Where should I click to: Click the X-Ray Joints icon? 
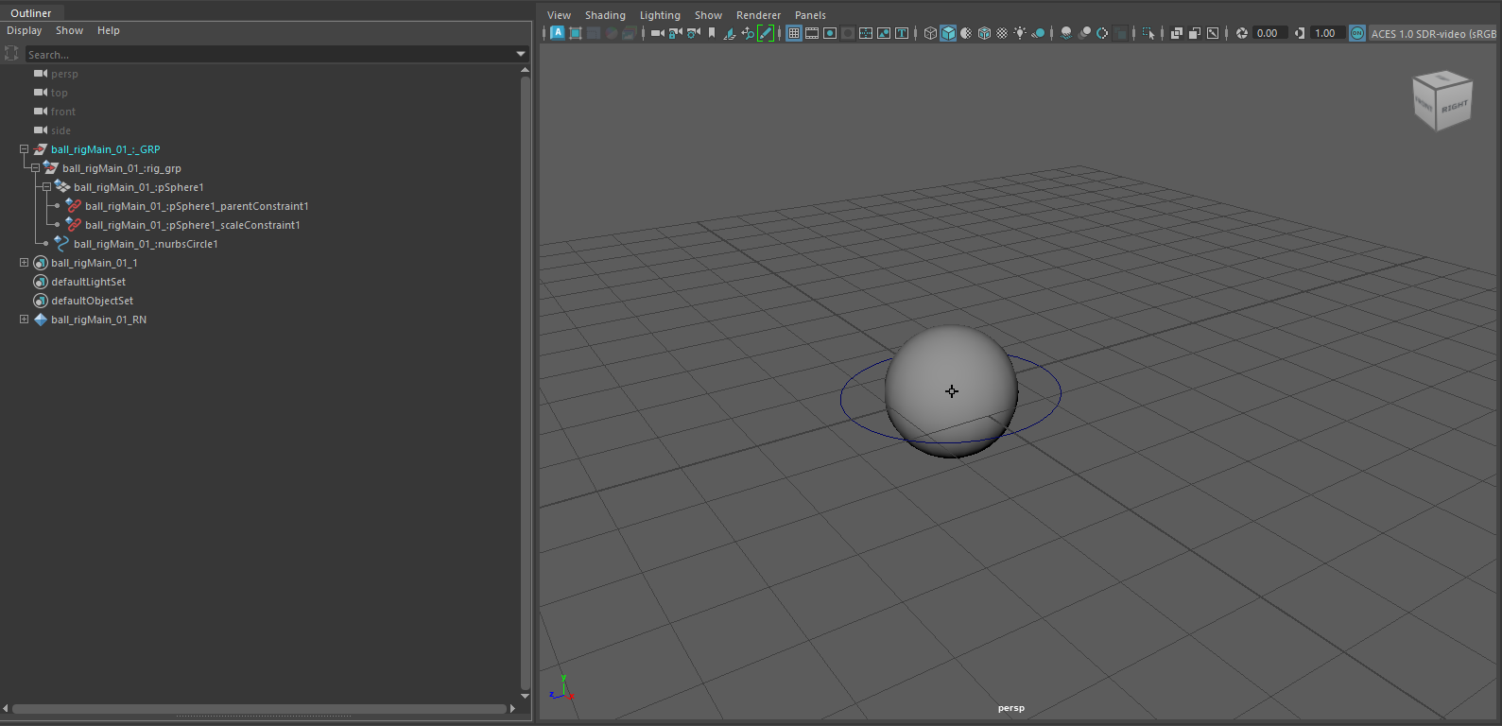point(1213,33)
